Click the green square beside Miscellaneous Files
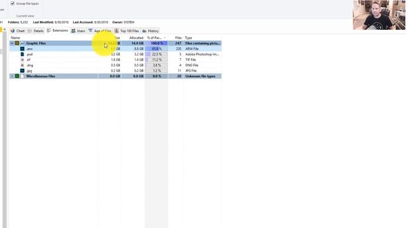 point(17,76)
